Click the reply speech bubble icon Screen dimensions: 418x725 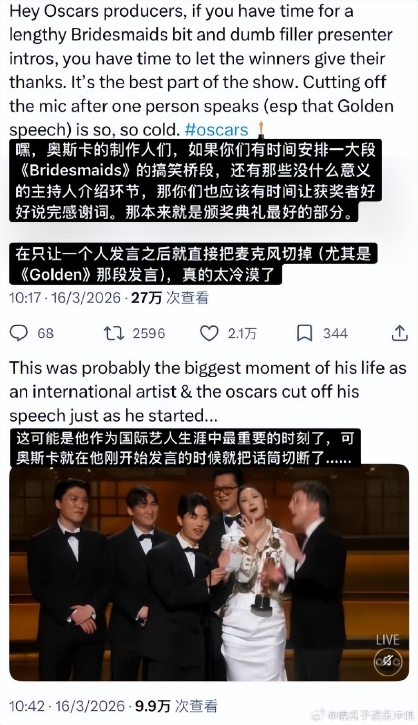(19, 333)
